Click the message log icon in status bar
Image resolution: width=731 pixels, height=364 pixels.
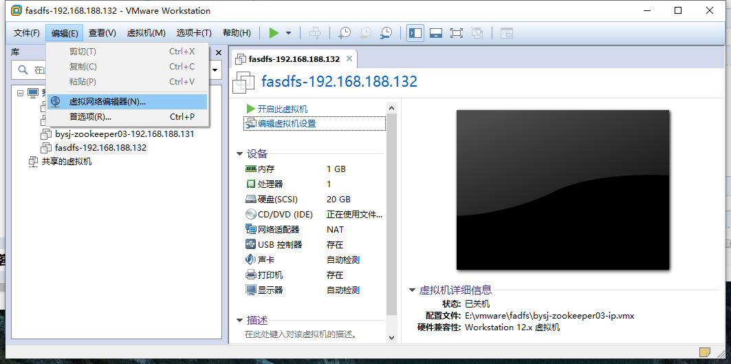704,352
